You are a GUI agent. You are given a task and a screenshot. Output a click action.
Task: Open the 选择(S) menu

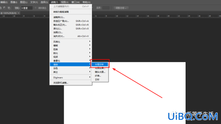pos(44,2)
